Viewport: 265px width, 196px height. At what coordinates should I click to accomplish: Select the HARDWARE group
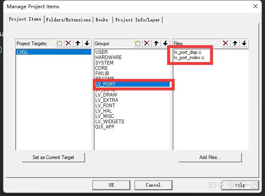pos(132,58)
